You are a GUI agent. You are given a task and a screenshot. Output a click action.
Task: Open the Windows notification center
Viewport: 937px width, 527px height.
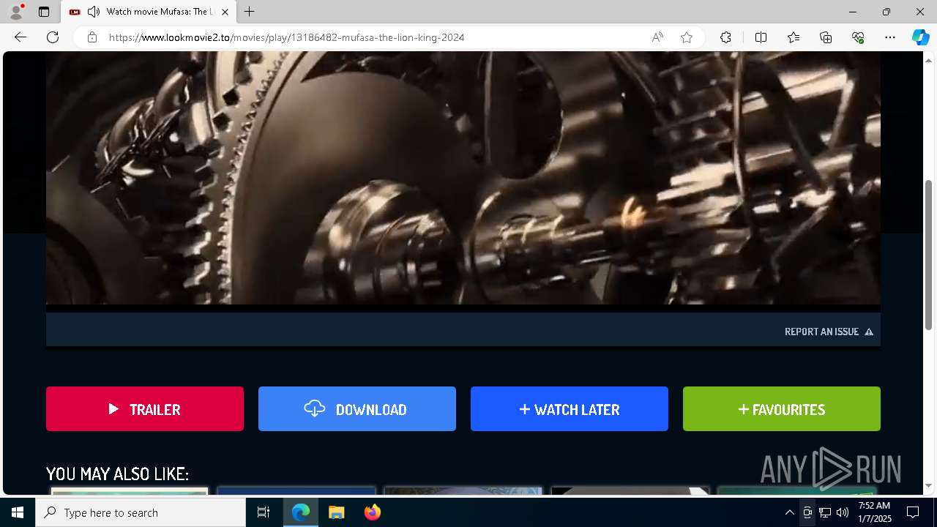coord(913,512)
